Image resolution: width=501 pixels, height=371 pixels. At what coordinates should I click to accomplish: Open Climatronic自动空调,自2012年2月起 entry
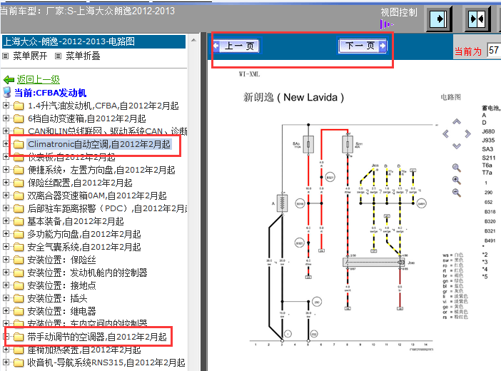coord(99,144)
